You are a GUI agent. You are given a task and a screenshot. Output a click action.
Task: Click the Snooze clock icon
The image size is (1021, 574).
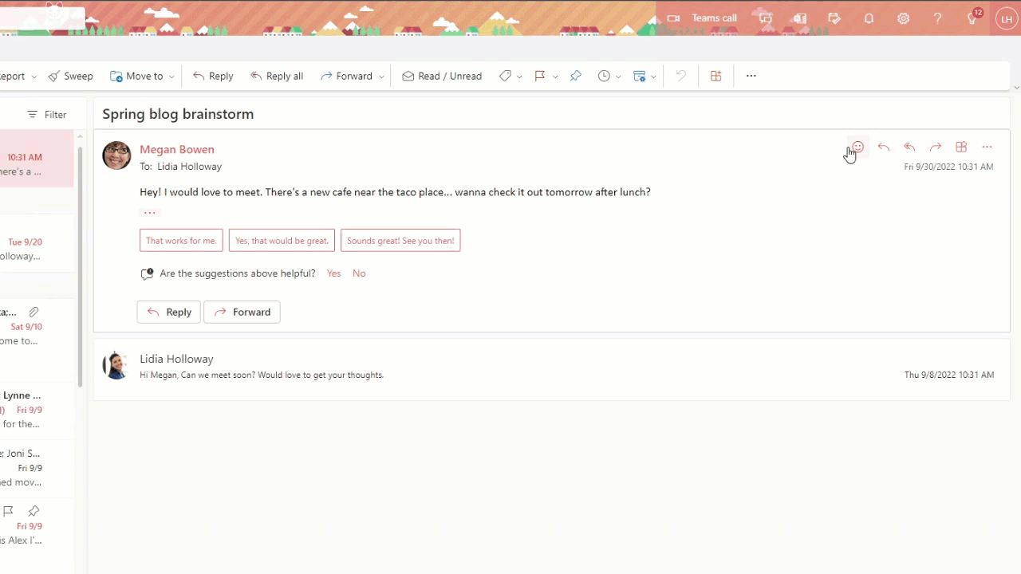pyautogui.click(x=604, y=76)
